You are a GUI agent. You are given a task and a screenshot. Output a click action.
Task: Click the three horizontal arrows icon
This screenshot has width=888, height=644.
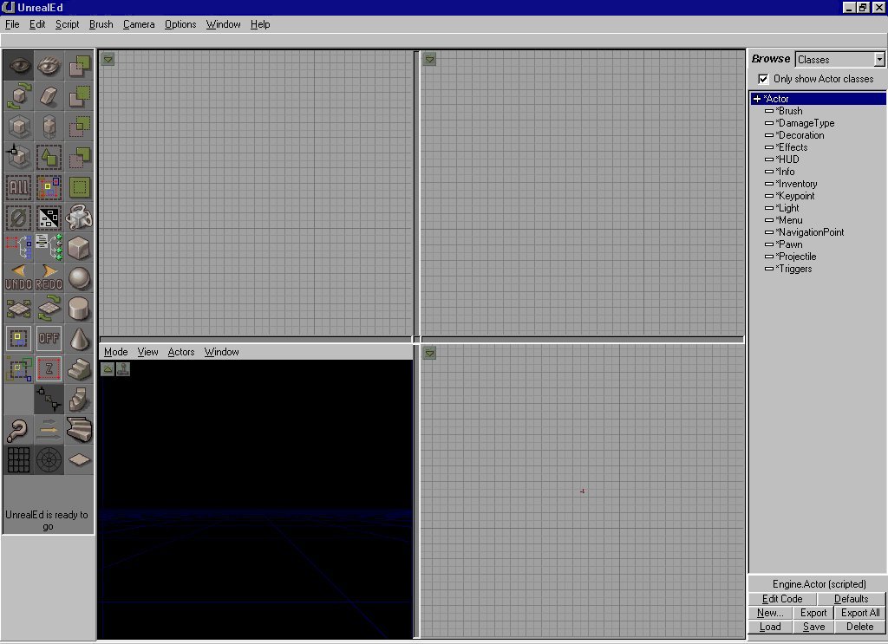point(49,431)
